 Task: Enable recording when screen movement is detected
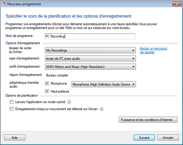(x=11, y=109)
